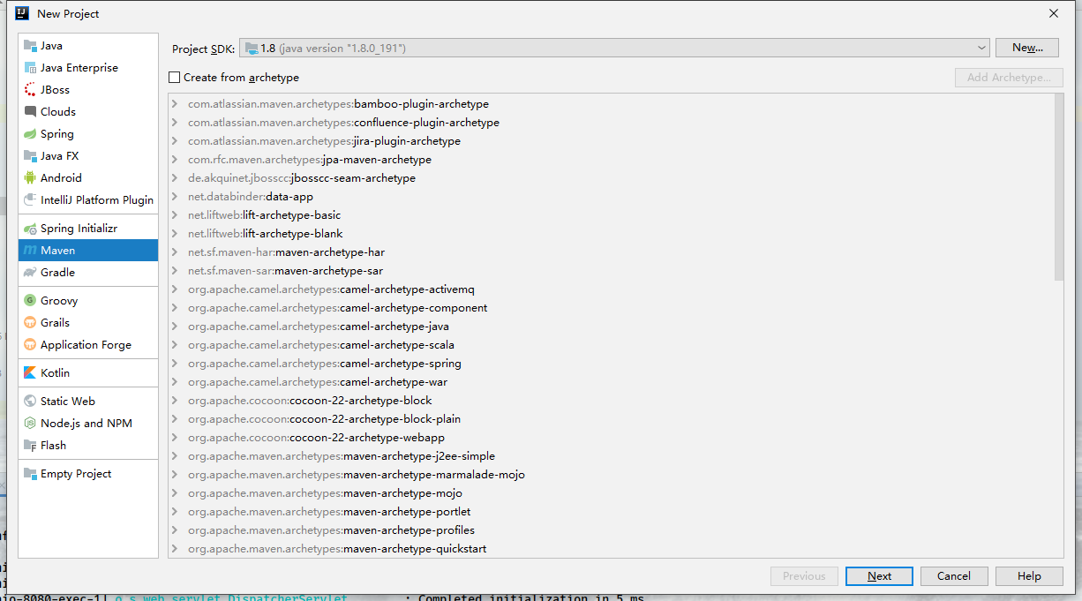This screenshot has height=601, width=1082.
Task: Click the Gradle elephant icon
Action: pyautogui.click(x=30, y=273)
